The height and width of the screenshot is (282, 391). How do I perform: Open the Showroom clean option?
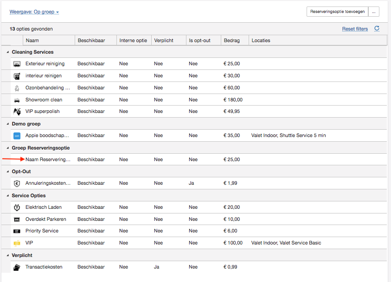pos(44,100)
